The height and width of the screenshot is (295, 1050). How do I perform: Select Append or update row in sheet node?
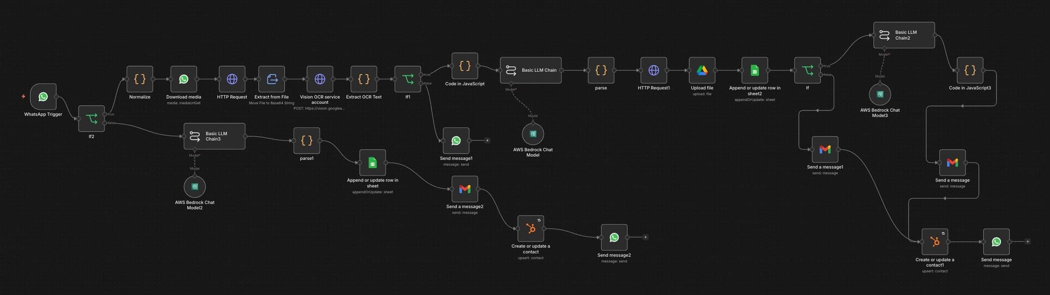coord(372,163)
